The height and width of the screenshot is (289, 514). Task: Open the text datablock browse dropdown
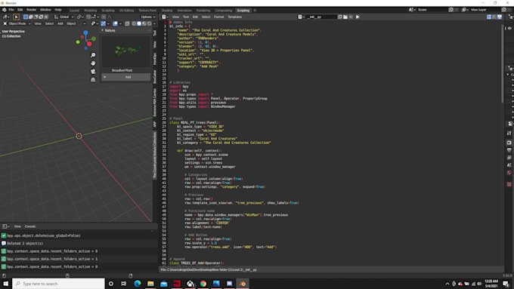click(x=302, y=17)
